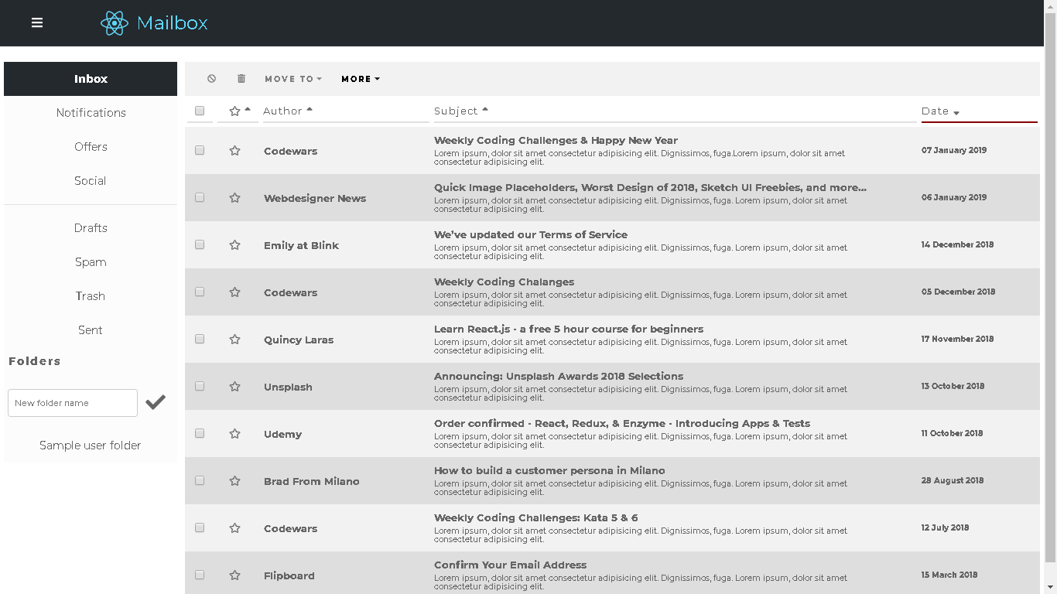
Task: Open the Sample user folder
Action: [91, 445]
